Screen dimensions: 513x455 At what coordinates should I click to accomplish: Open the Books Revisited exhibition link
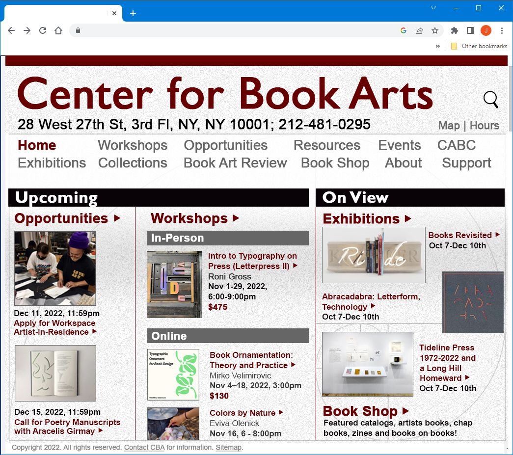click(464, 235)
